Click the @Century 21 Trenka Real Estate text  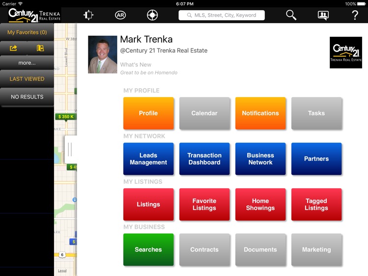[x=163, y=50]
